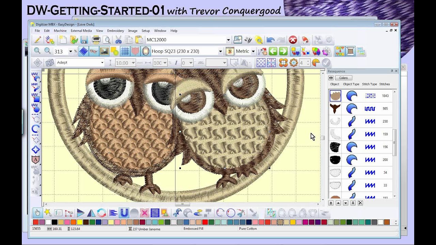The width and height of the screenshot is (436, 245).
Task: Print the design using the printer icon
Action: (x=96, y=40)
